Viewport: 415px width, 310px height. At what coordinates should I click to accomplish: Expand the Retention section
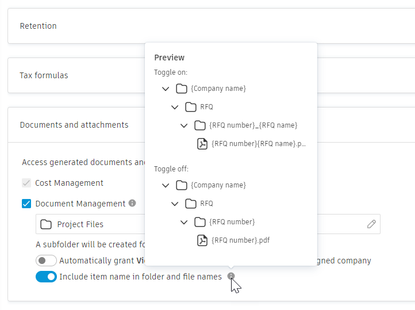coord(75,26)
